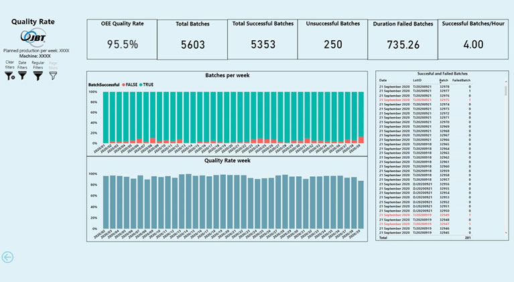Click the JBT logo
The height and width of the screenshot is (282, 514).
[36, 36]
